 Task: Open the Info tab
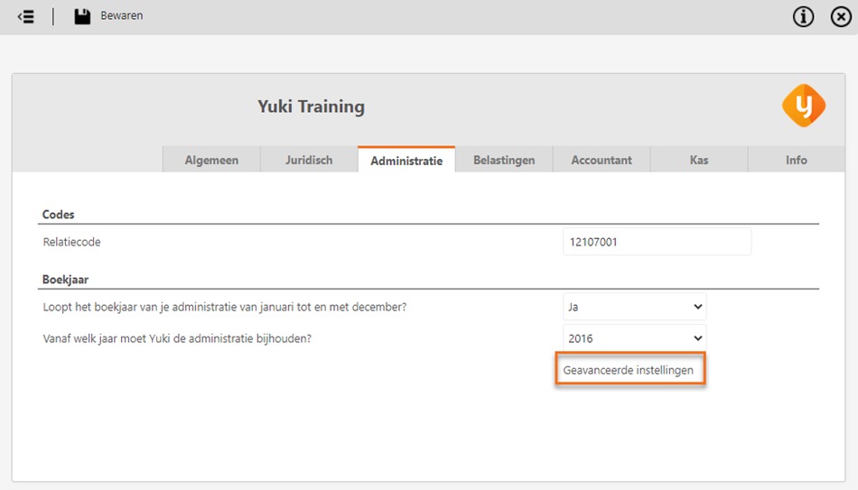pos(797,160)
